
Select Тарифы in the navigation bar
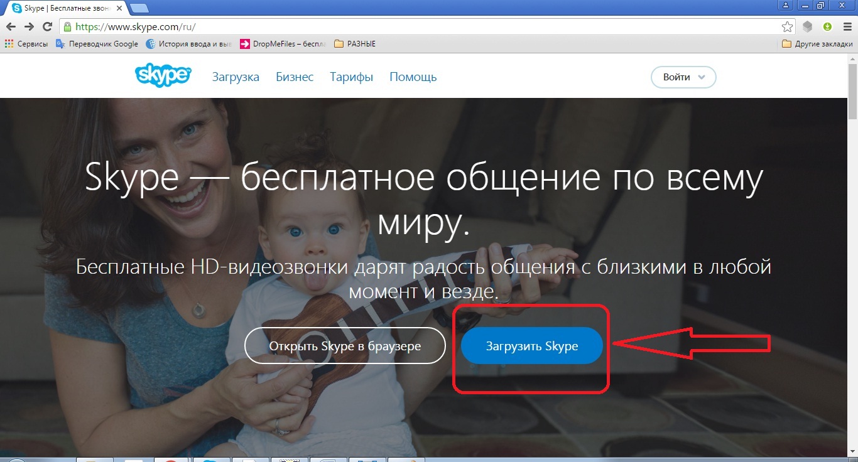click(x=351, y=77)
